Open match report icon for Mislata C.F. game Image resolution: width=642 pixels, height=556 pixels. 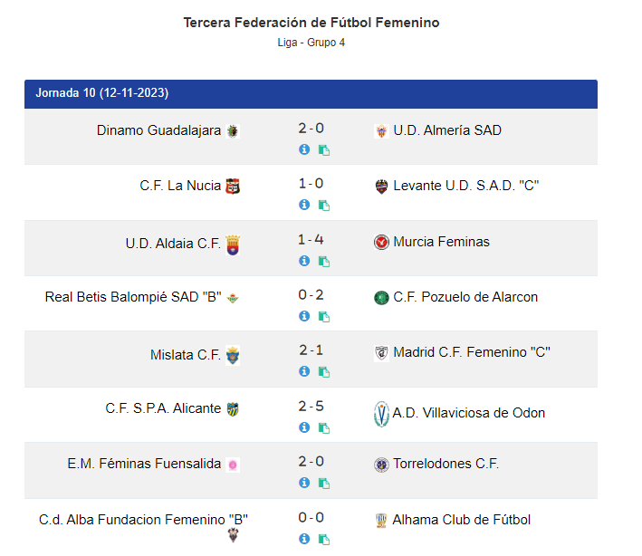coord(324,372)
